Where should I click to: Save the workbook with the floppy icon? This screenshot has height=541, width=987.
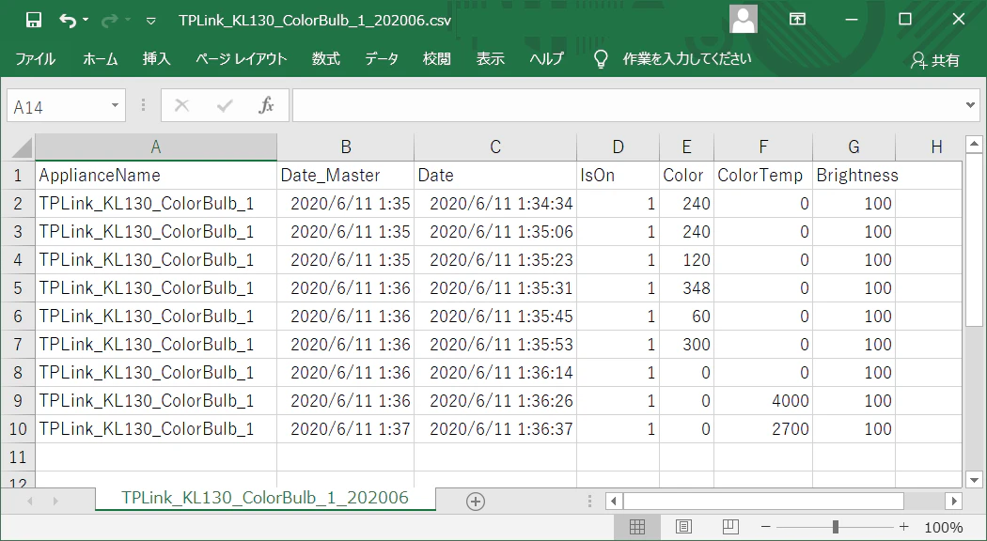pos(33,20)
